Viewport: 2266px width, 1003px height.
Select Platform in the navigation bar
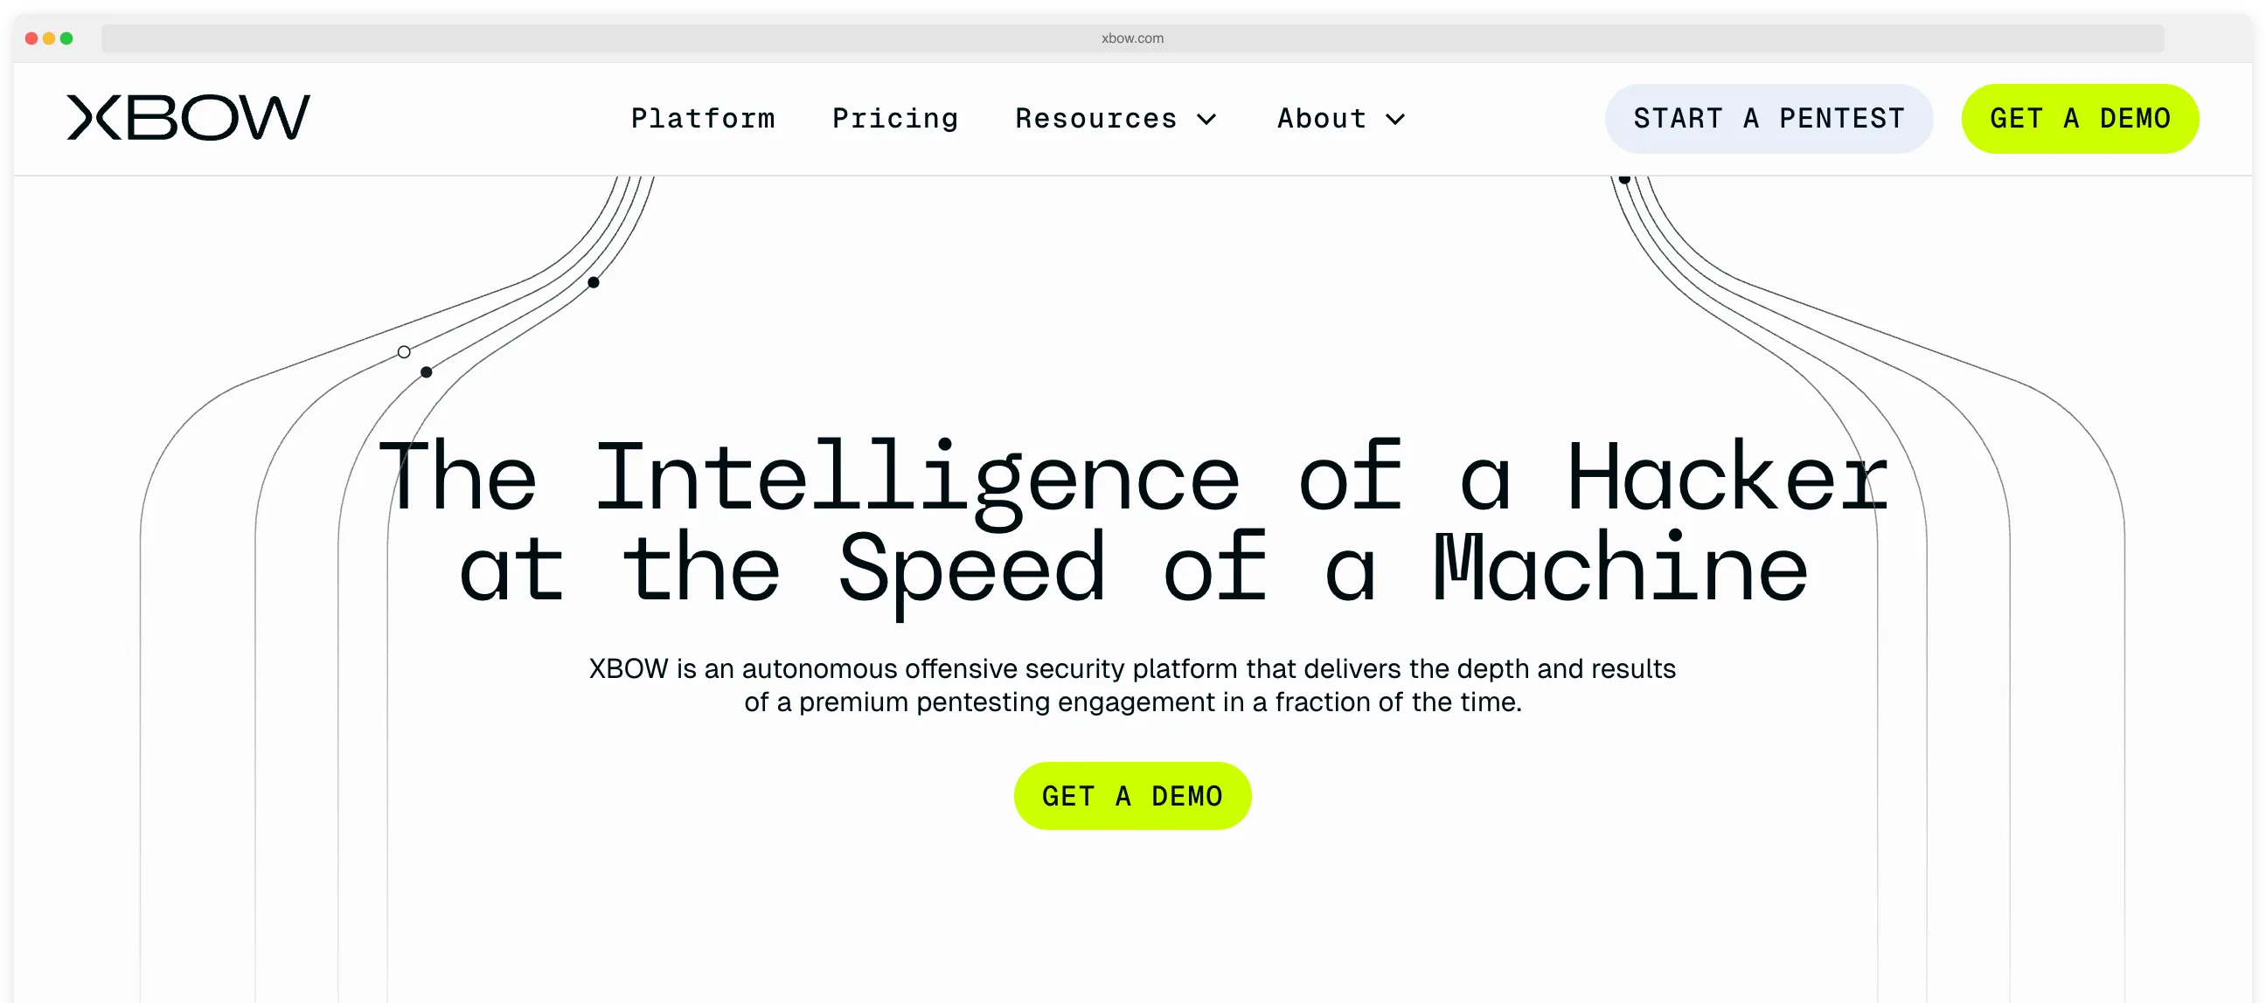pyautogui.click(x=703, y=119)
